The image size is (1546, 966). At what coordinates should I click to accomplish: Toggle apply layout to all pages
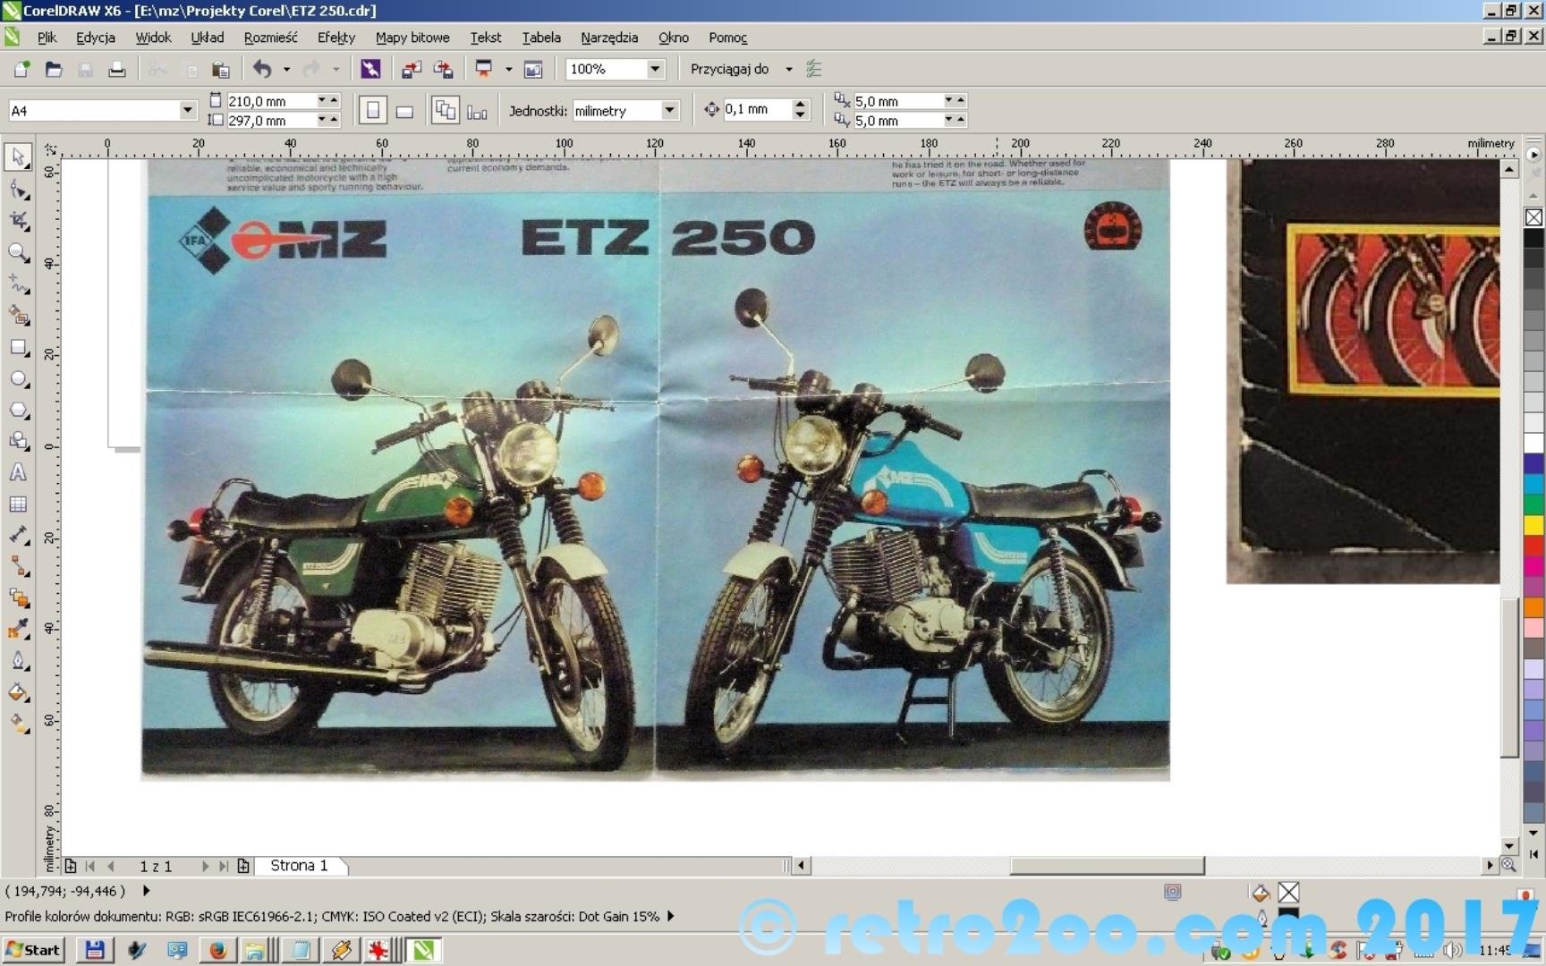[445, 111]
